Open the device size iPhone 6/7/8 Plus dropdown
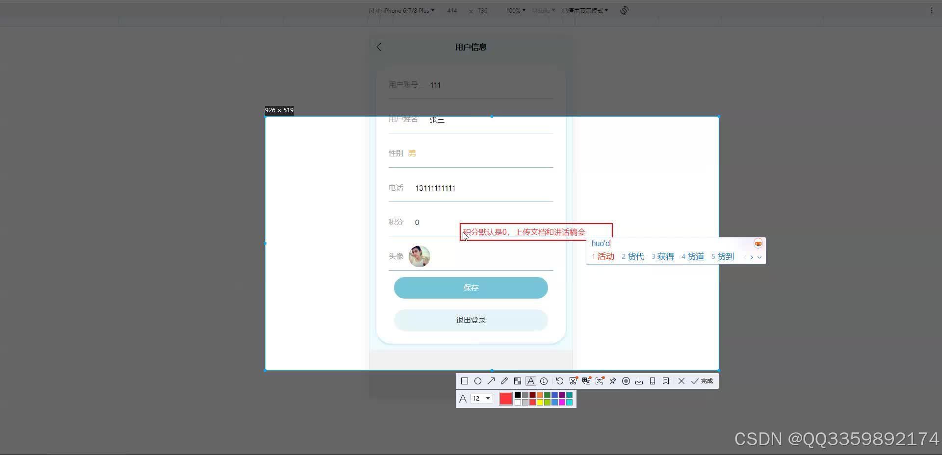This screenshot has height=455, width=942. [x=401, y=10]
